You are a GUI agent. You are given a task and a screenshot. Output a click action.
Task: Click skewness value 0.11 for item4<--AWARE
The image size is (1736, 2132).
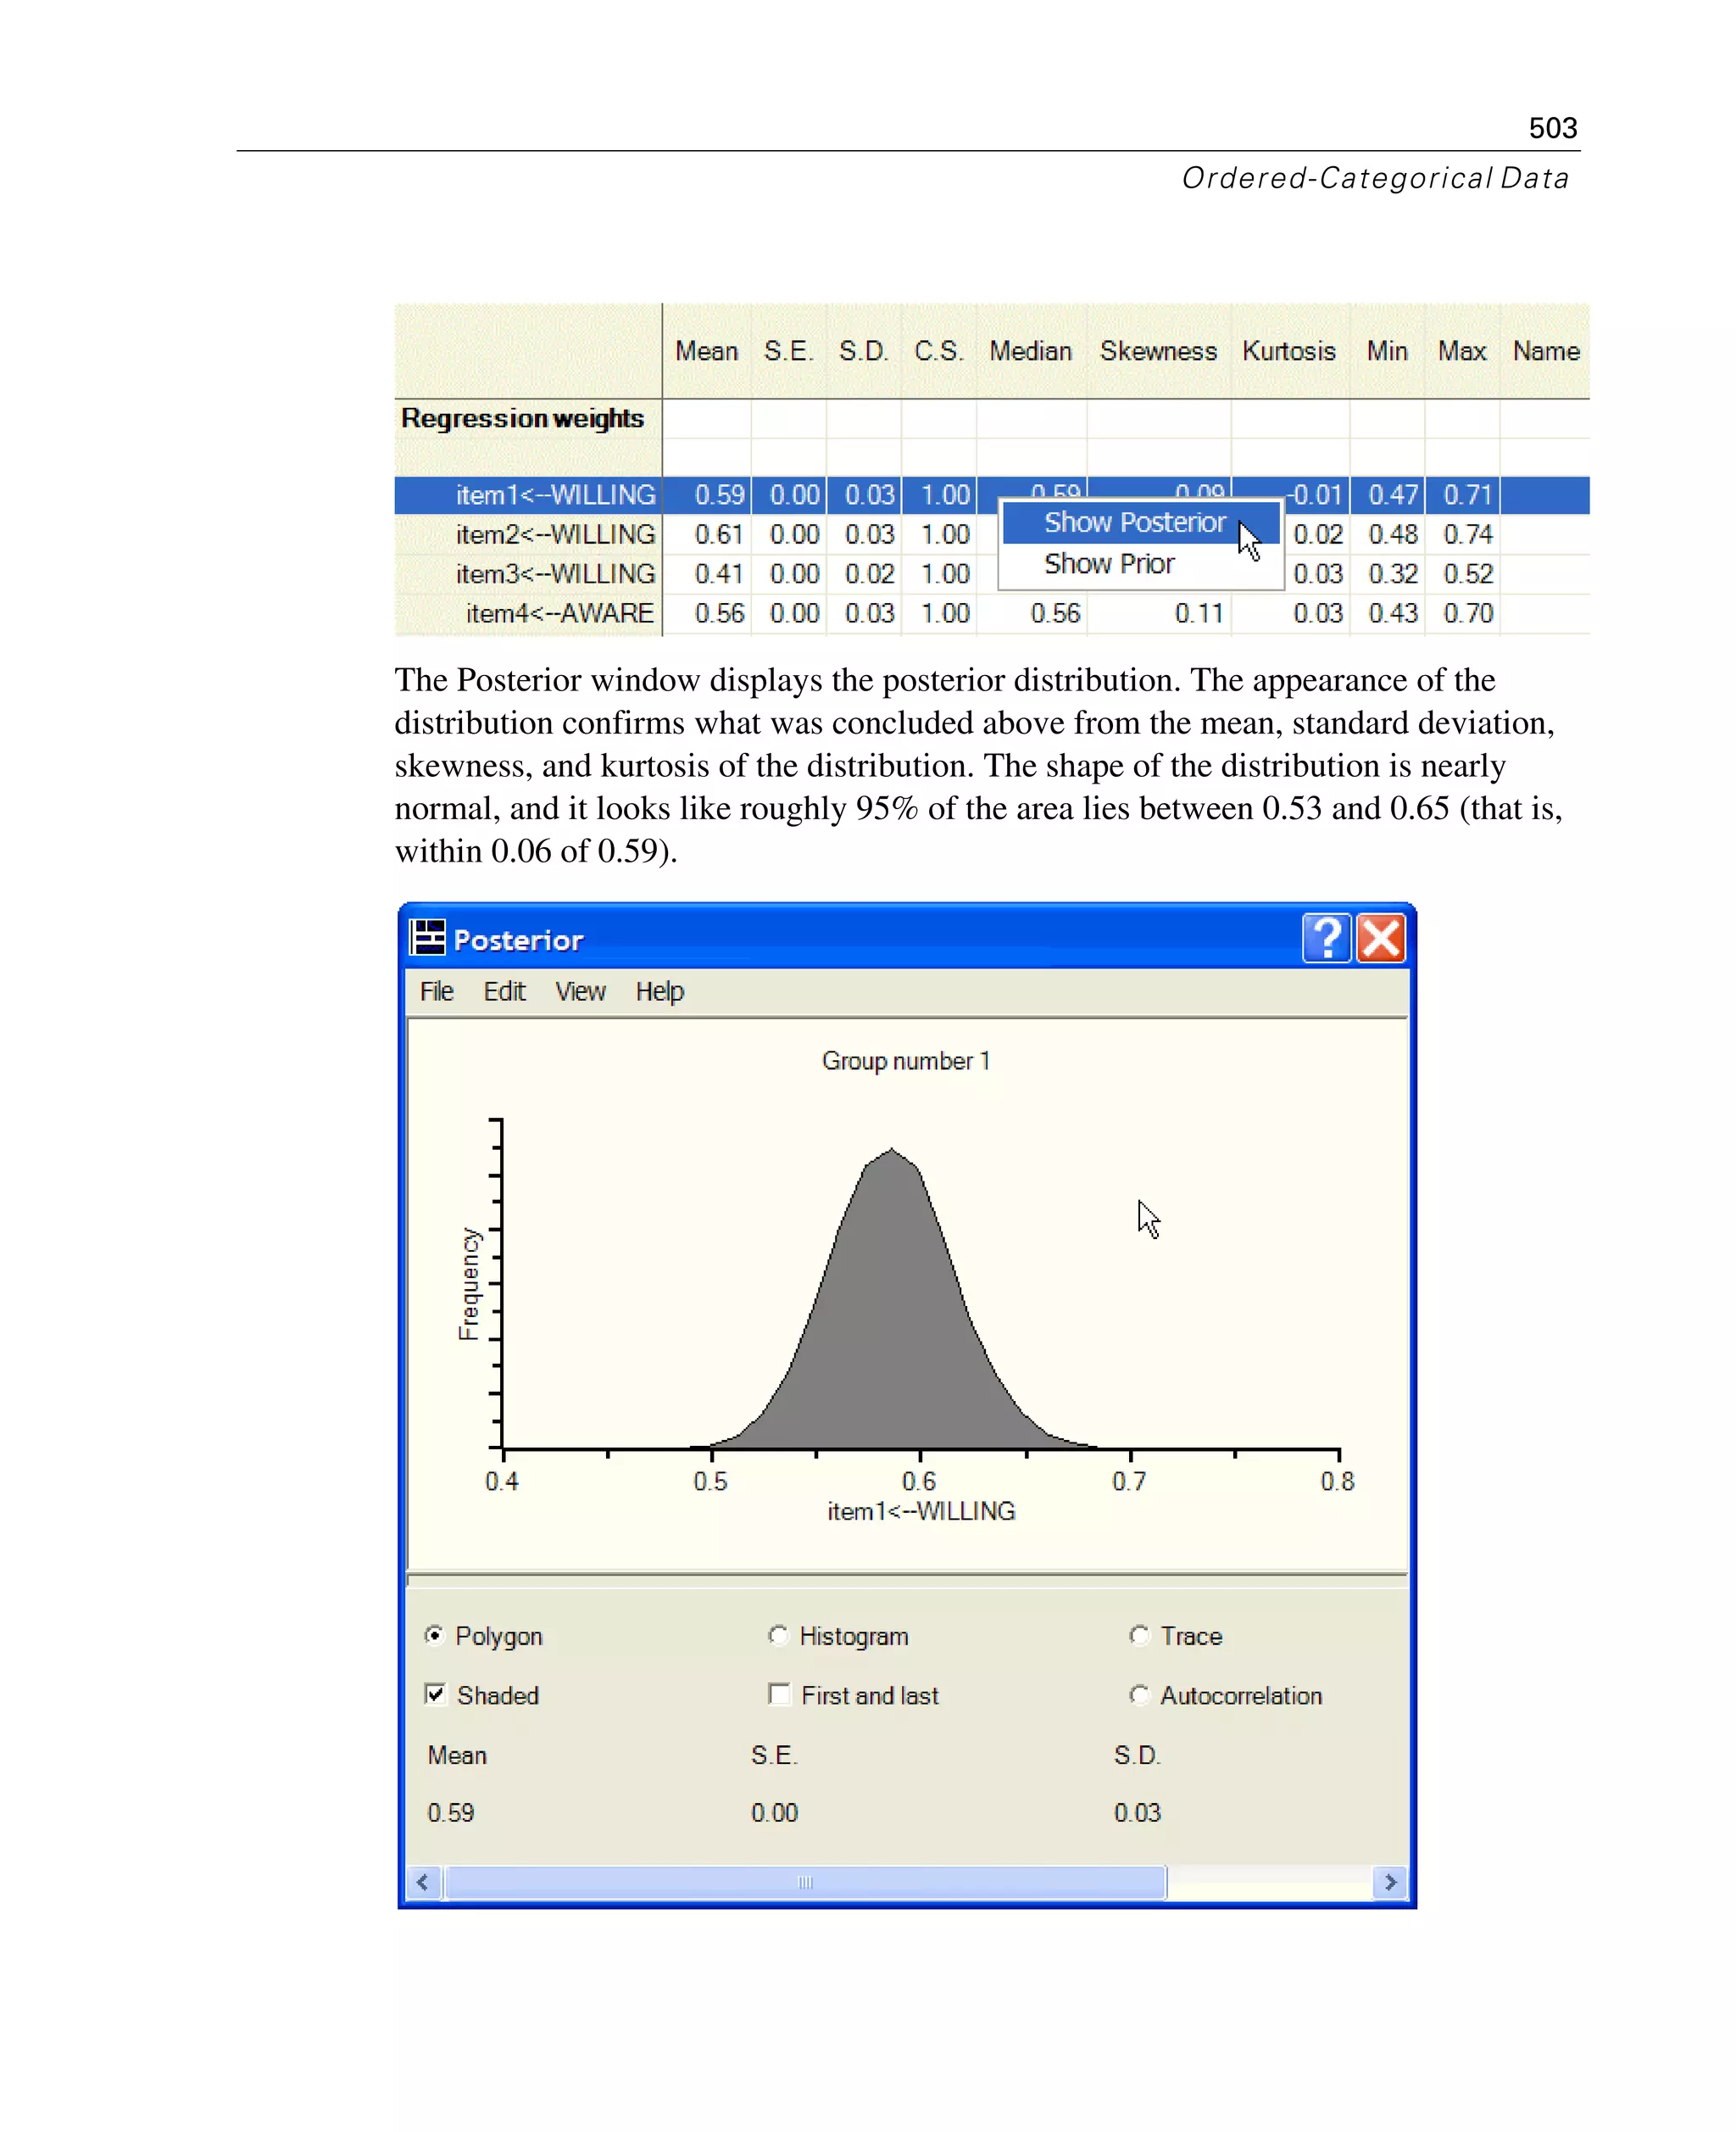click(1199, 613)
